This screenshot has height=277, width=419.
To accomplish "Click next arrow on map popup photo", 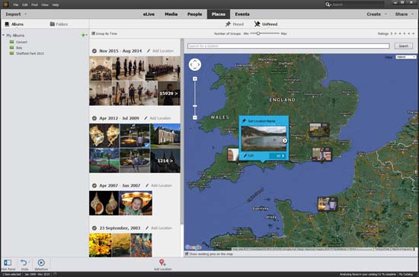I will (x=285, y=141).
